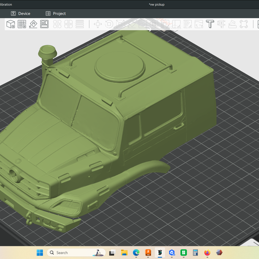Click the Split to objects icon
259x259 pixels.
(57, 24)
